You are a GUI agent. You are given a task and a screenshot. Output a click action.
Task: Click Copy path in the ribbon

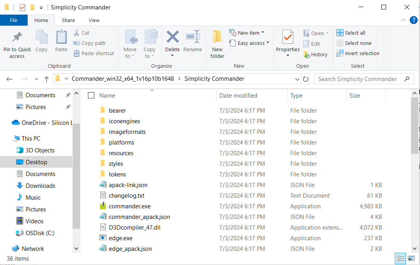pyautogui.click(x=90, y=43)
